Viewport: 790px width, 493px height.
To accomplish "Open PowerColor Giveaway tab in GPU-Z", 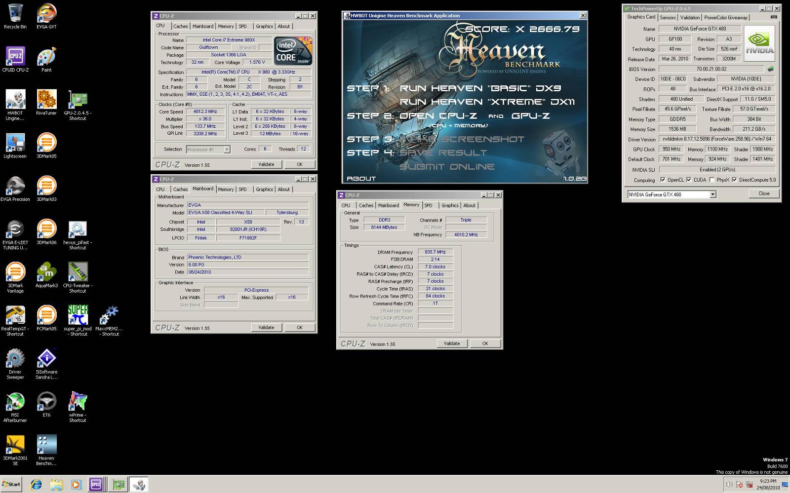I will (x=725, y=17).
